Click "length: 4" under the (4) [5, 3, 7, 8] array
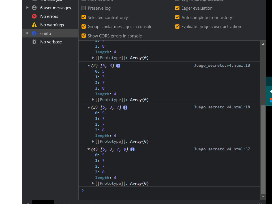This screenshot has width=272, height=204. point(106,178)
